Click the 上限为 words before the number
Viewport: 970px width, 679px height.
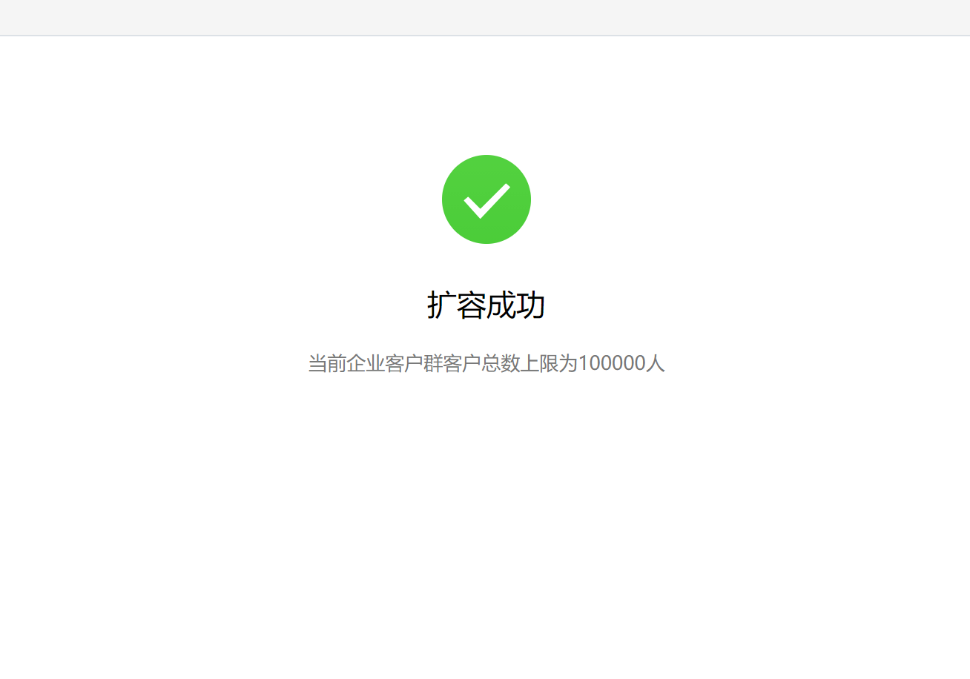point(549,364)
